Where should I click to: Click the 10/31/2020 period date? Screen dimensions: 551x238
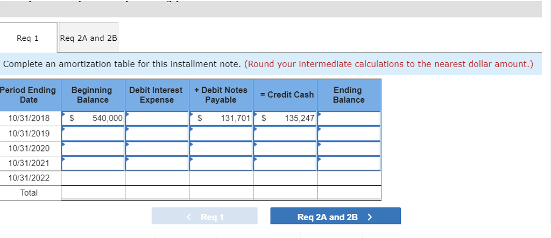pos(29,148)
